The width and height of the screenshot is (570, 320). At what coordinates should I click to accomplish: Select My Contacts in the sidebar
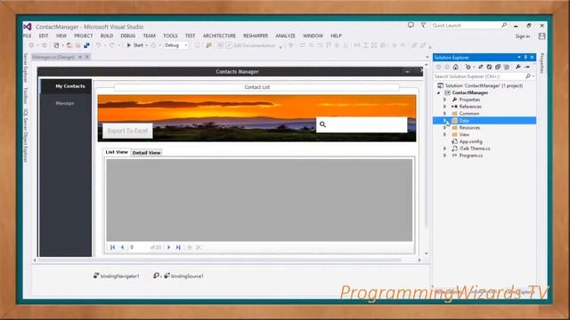click(x=66, y=86)
